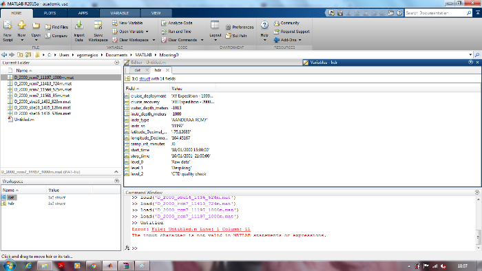Screen dimensions: 482x271
Task: Click Import Data
Action: click(x=79, y=31)
